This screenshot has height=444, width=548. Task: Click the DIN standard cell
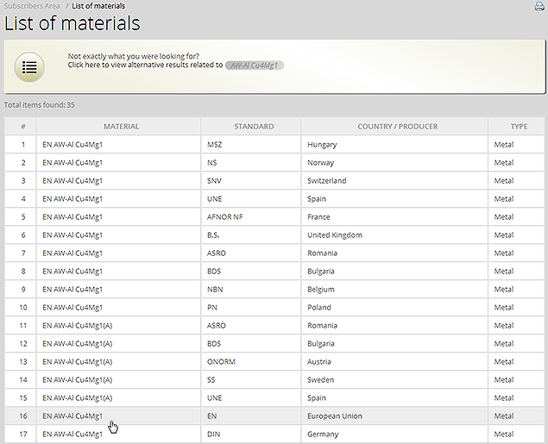(x=251, y=435)
